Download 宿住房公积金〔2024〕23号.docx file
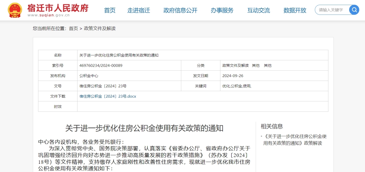Viewport: 365px width, 172px height. [108, 96]
